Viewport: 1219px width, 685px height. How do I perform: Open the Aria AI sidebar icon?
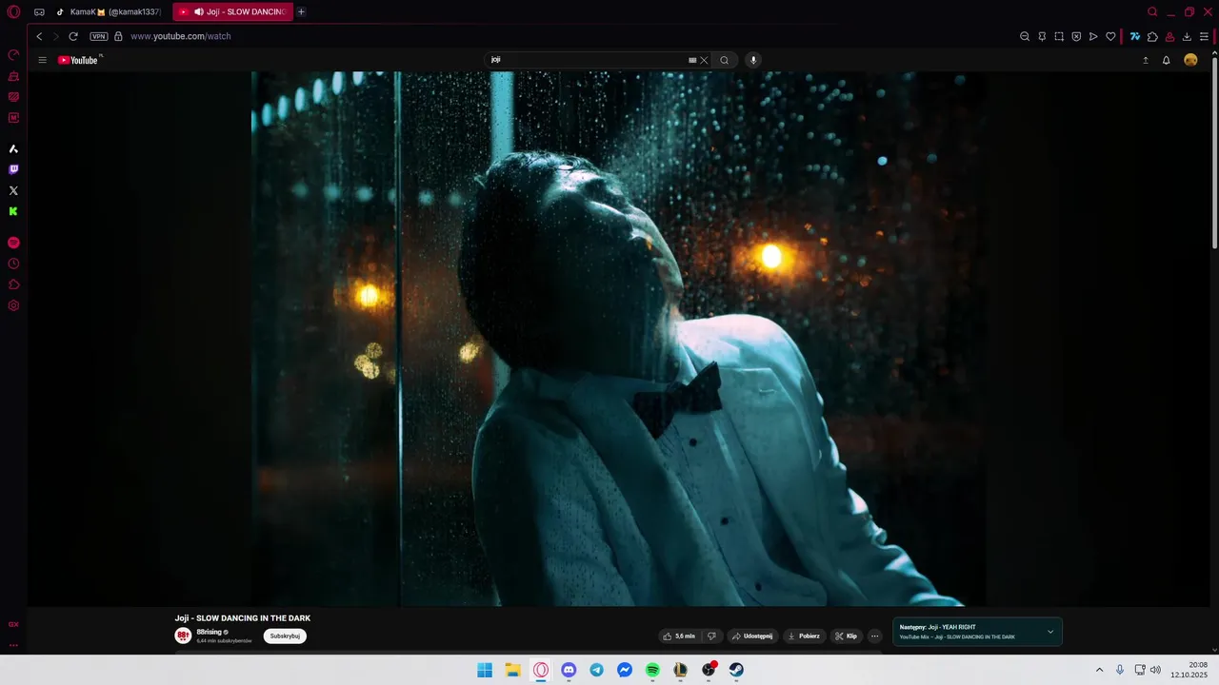(x=13, y=148)
